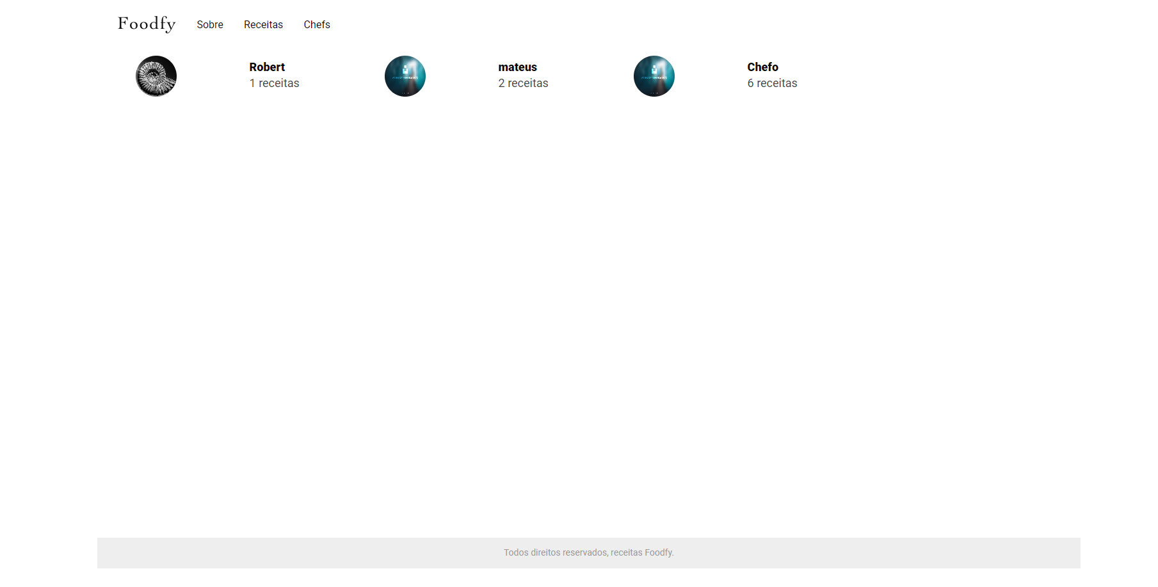
Task: Select Chefo's round avatar image
Action: click(x=654, y=76)
